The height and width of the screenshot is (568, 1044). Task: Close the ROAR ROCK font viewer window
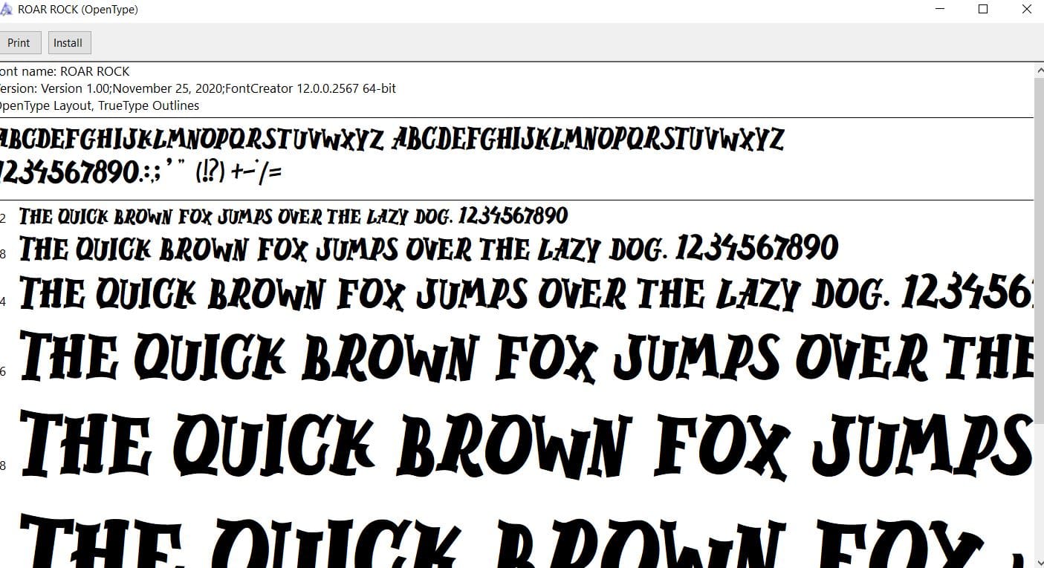point(1026,10)
